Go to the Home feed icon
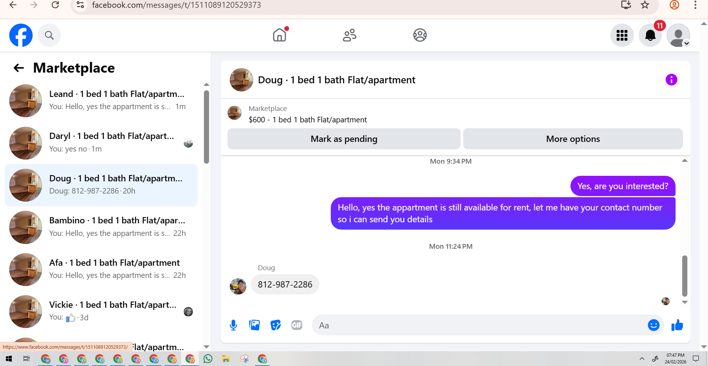This screenshot has height=366, width=708. [280, 35]
